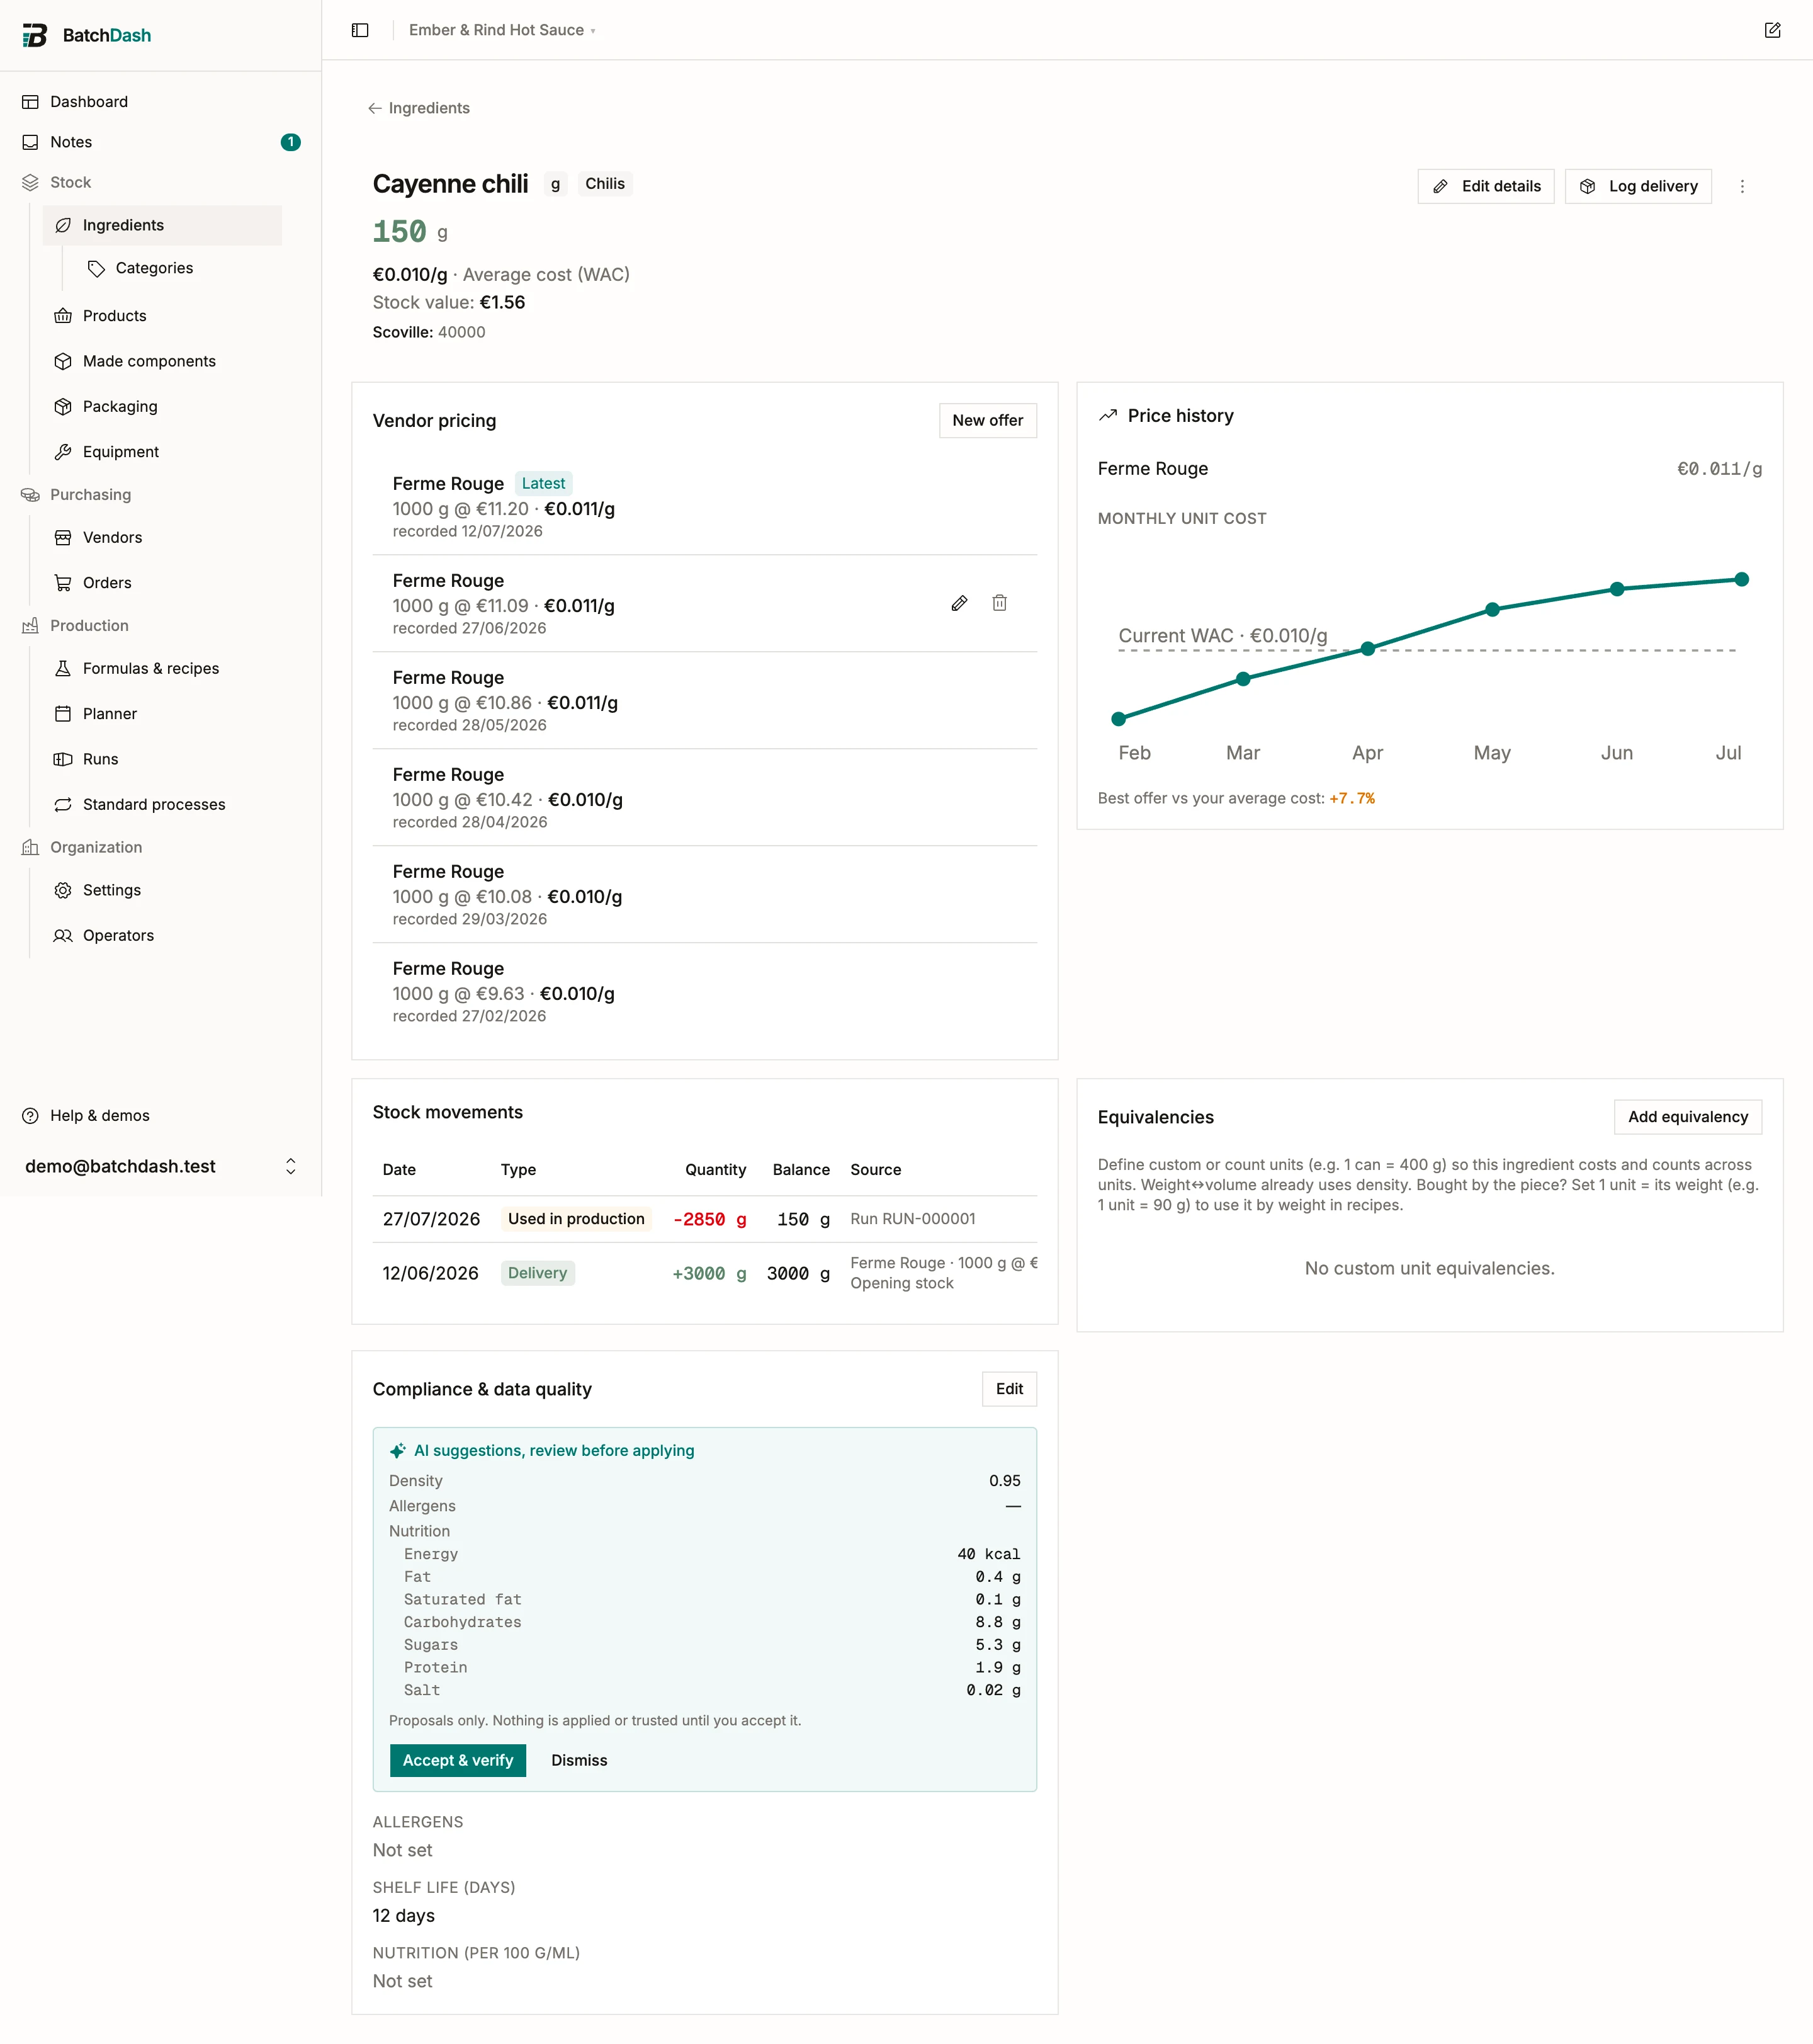
Task: Click the Ingredients leaf icon
Action: [x=63, y=225]
